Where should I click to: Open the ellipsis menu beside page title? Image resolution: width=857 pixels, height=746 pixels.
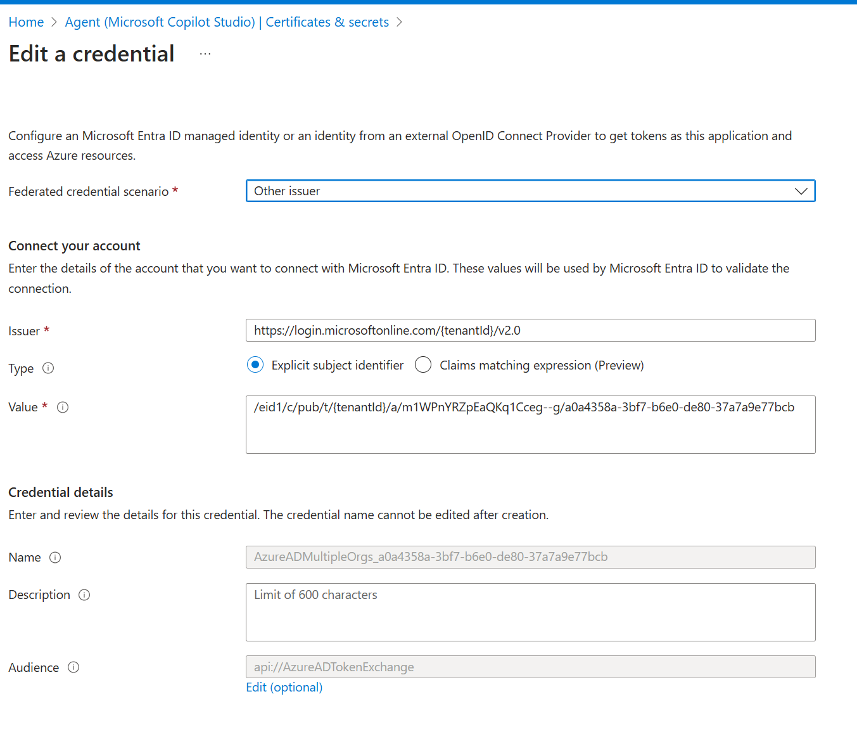(205, 55)
